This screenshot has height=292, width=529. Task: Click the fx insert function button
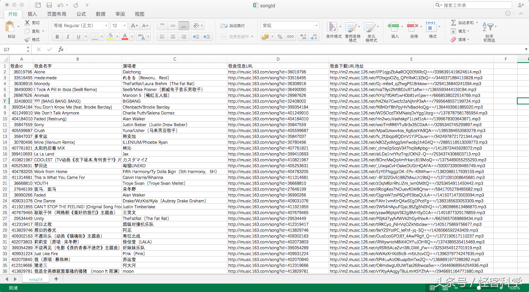(61, 49)
